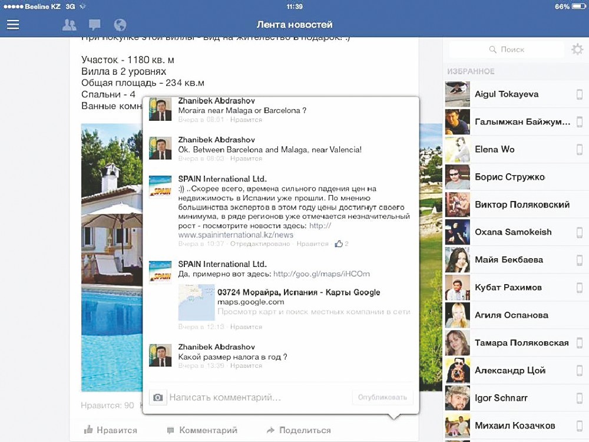Open the notifications globe icon
This screenshot has height=442, width=589.
[120, 25]
